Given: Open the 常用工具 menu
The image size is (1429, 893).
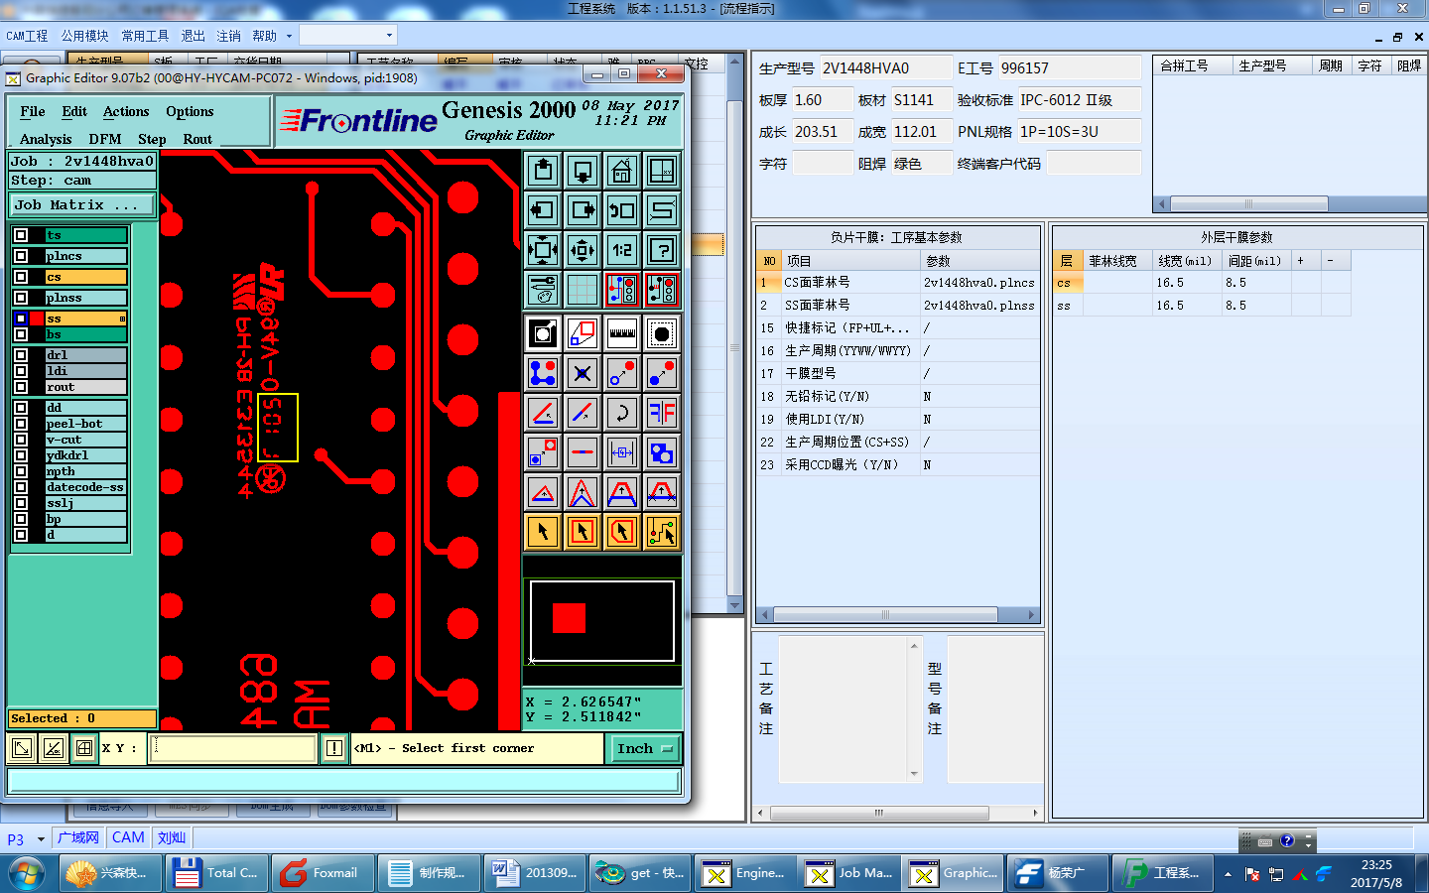Looking at the screenshot, I should point(145,36).
